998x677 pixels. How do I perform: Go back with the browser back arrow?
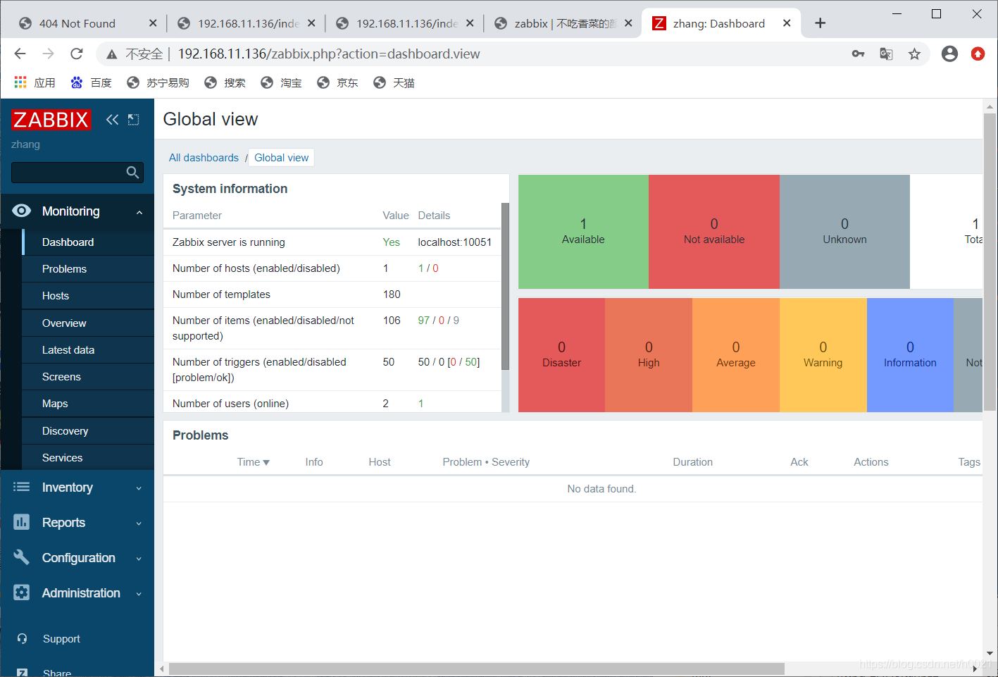pos(20,54)
